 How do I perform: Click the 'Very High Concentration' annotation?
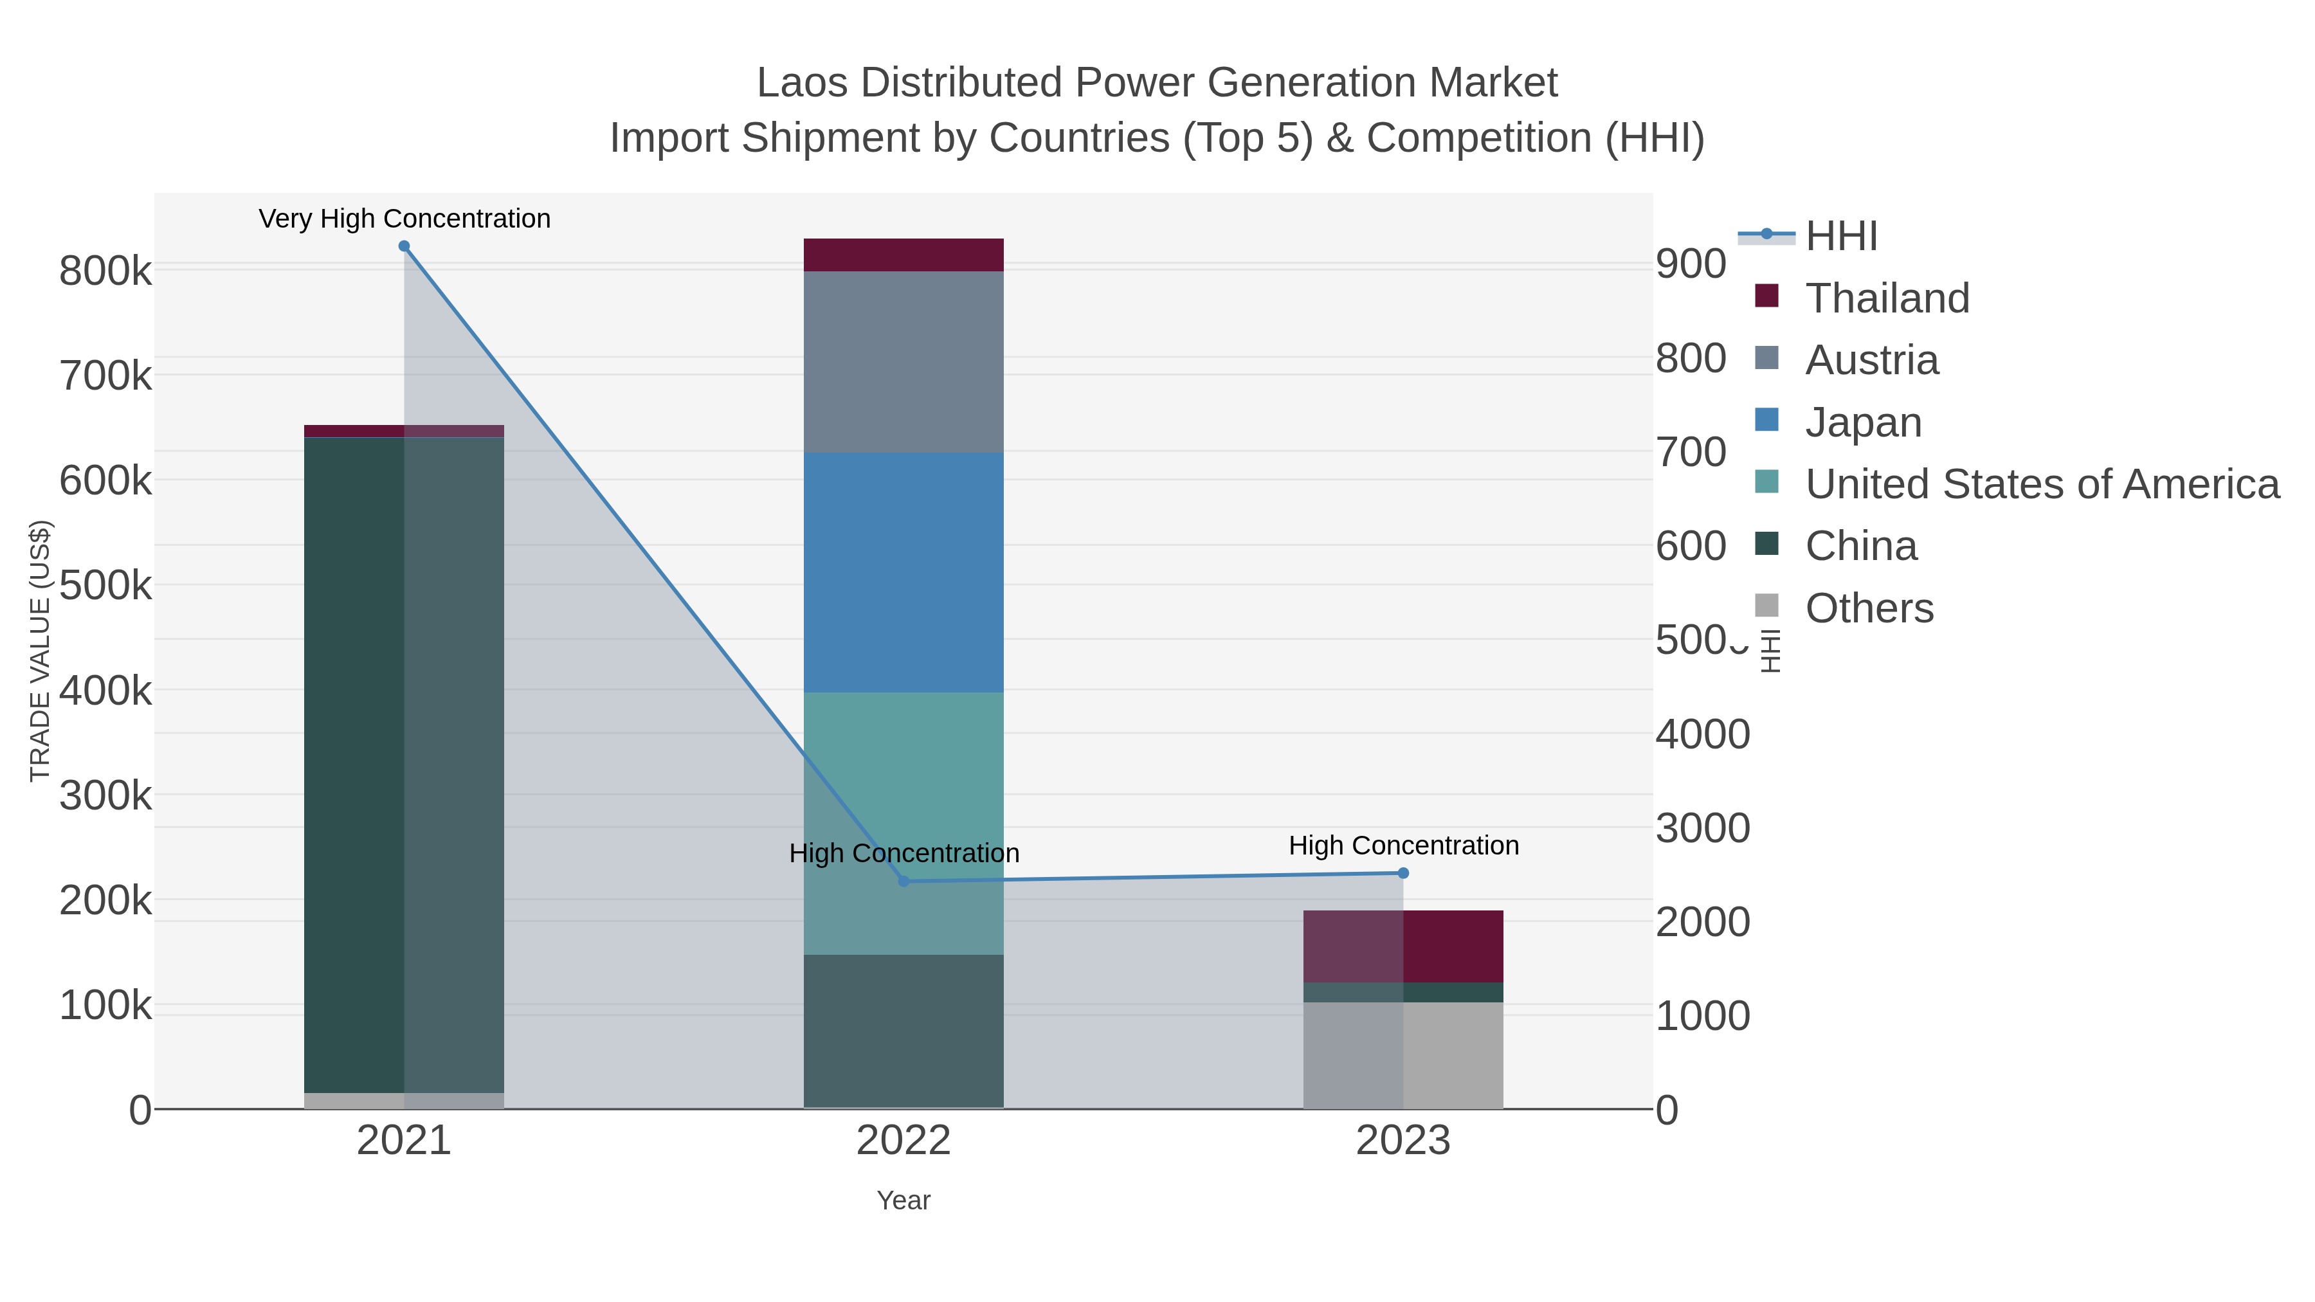click(x=404, y=219)
